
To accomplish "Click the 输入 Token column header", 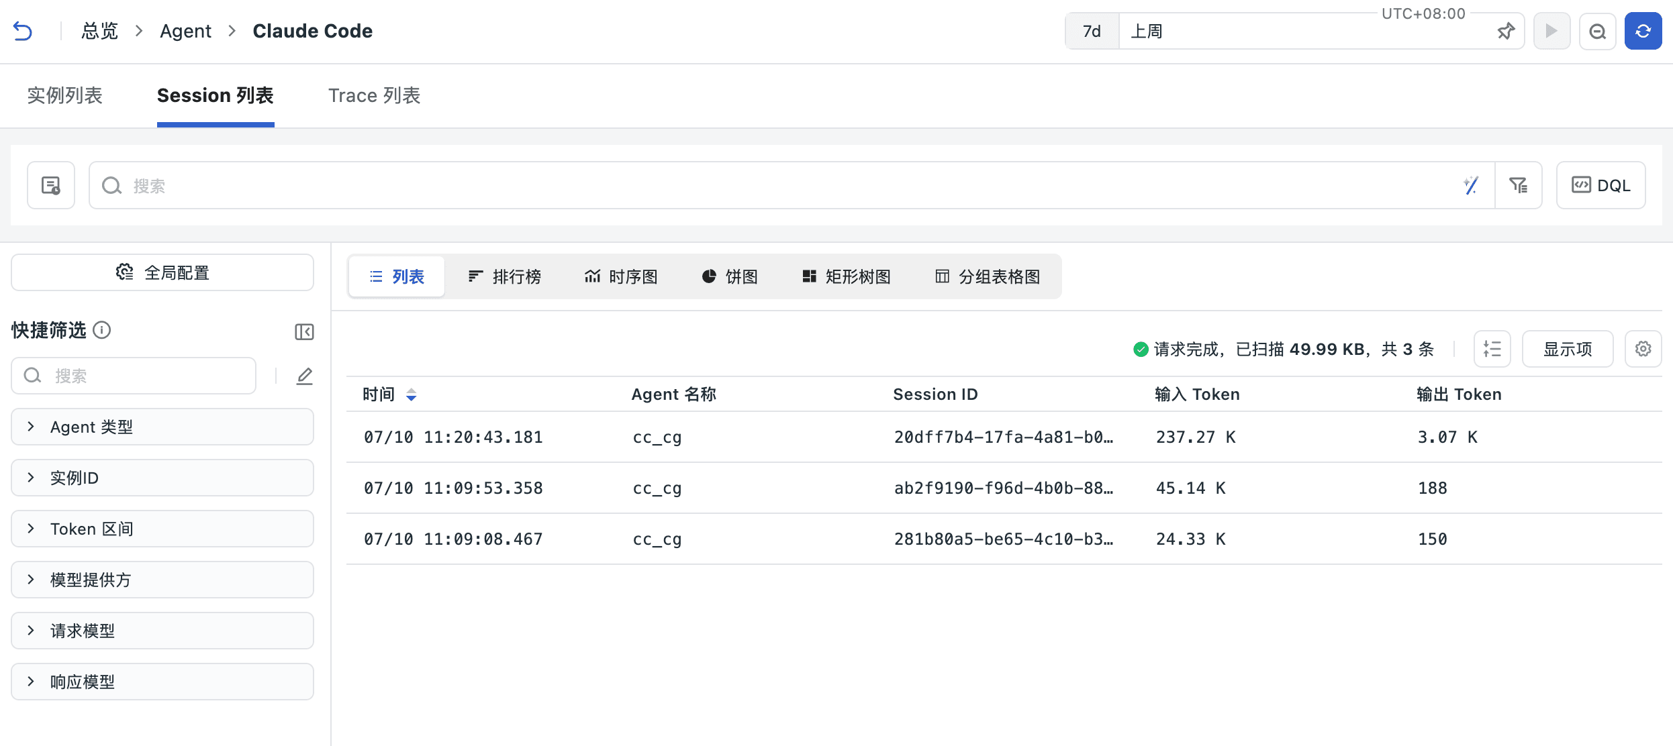I will (x=1197, y=394).
